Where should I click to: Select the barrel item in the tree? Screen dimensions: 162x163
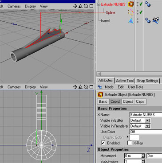(x=105, y=21)
